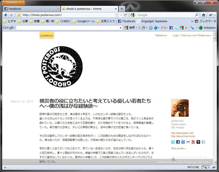This screenshot has height=172, width=219.
Task: Switch to the Facebook tab
Action: point(31,9)
